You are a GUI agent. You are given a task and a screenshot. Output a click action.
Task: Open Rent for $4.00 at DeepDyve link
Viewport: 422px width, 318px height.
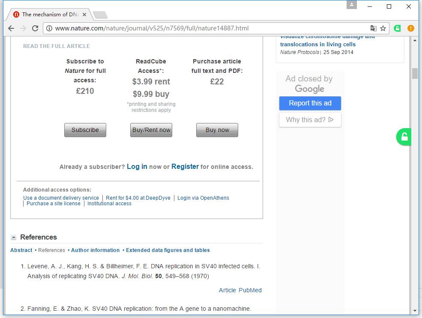(138, 198)
